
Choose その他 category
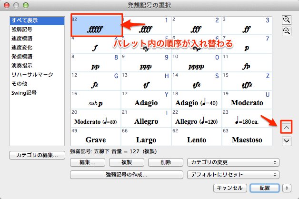[x=37, y=84]
